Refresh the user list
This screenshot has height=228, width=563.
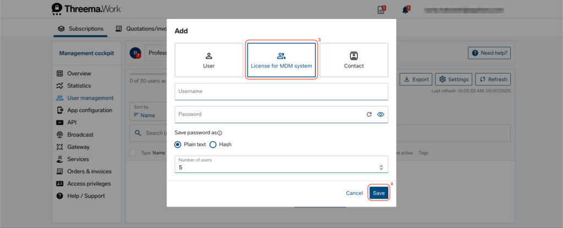point(493,79)
